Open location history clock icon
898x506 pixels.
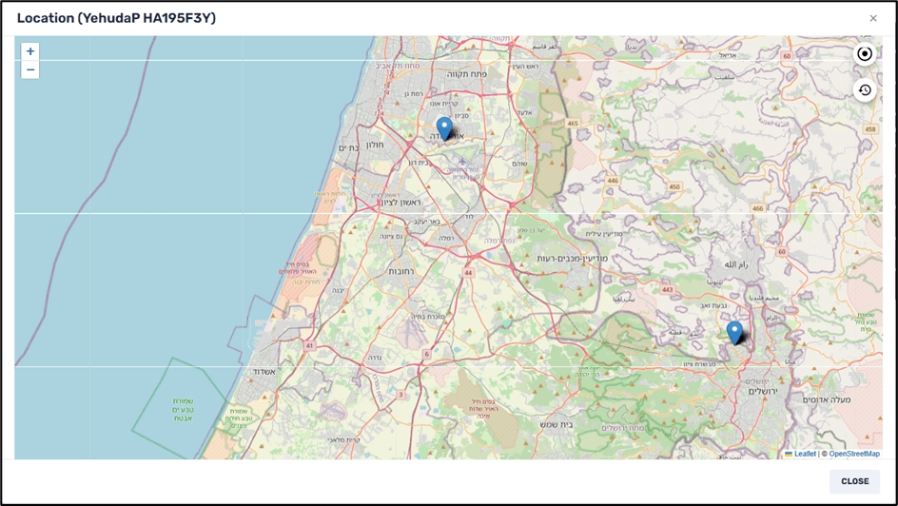[864, 90]
